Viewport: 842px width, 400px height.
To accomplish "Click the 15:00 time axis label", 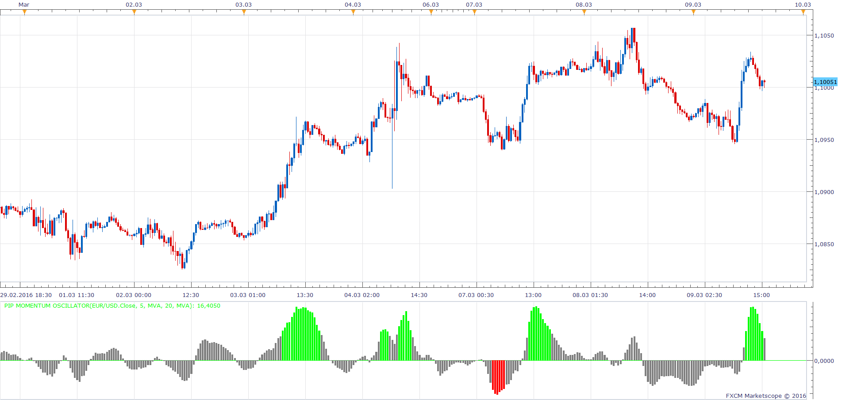I will click(761, 295).
